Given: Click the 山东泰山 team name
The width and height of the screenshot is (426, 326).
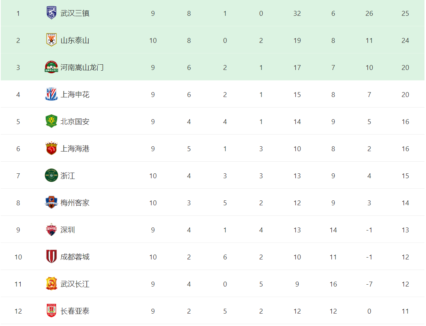Looking at the screenshot, I should (75, 41).
